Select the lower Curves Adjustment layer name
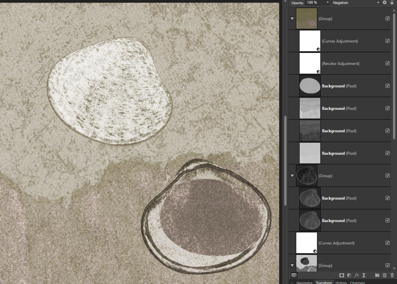 click(336, 243)
